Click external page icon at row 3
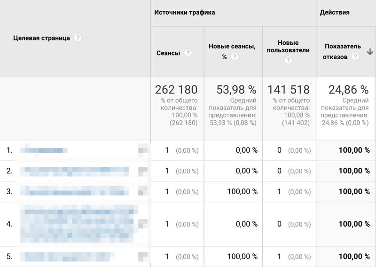Image resolution: width=376 pixels, height=267 pixels. [x=143, y=191]
